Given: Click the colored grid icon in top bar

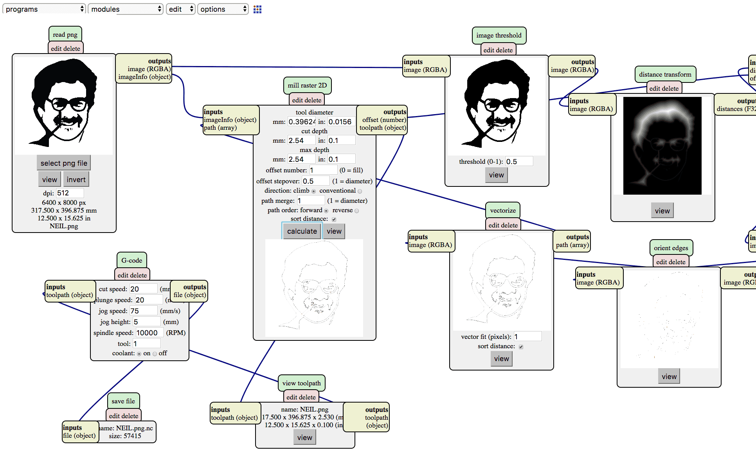Looking at the screenshot, I should [x=257, y=9].
